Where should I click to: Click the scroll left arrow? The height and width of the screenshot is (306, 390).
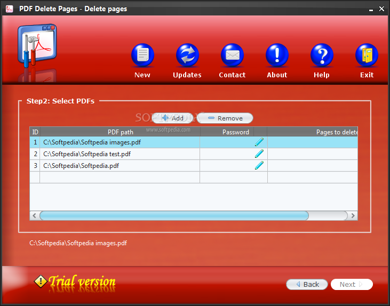(x=34, y=215)
